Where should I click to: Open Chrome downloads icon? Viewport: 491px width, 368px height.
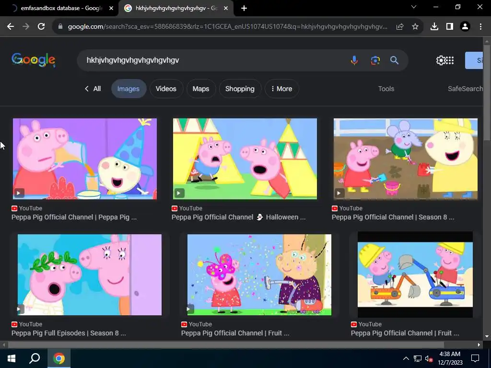click(434, 27)
